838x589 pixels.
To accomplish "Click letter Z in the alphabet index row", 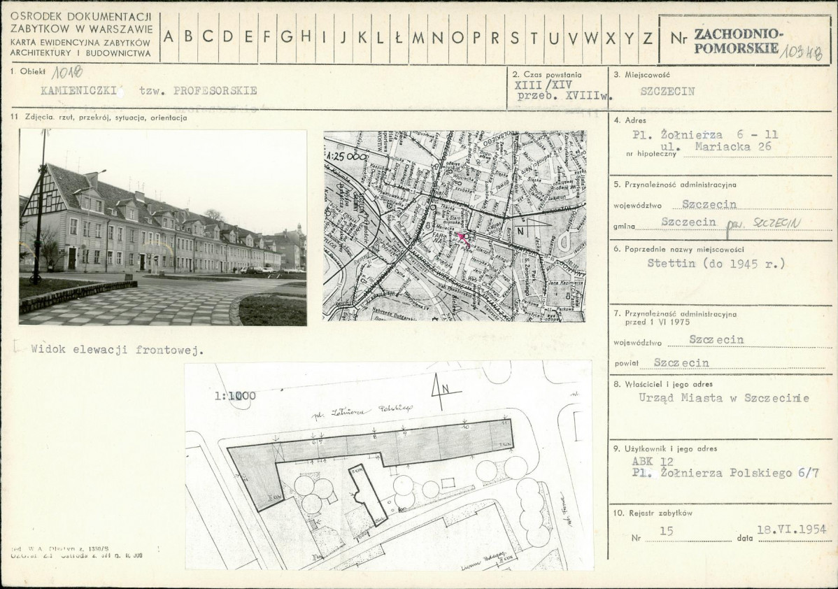I will point(648,37).
